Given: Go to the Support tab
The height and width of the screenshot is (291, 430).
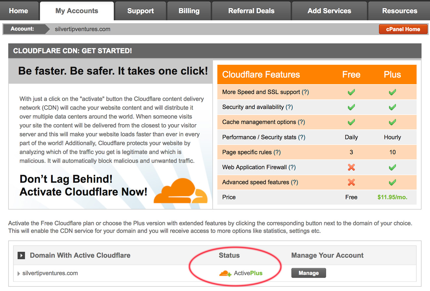Looking at the screenshot, I should tap(141, 11).
